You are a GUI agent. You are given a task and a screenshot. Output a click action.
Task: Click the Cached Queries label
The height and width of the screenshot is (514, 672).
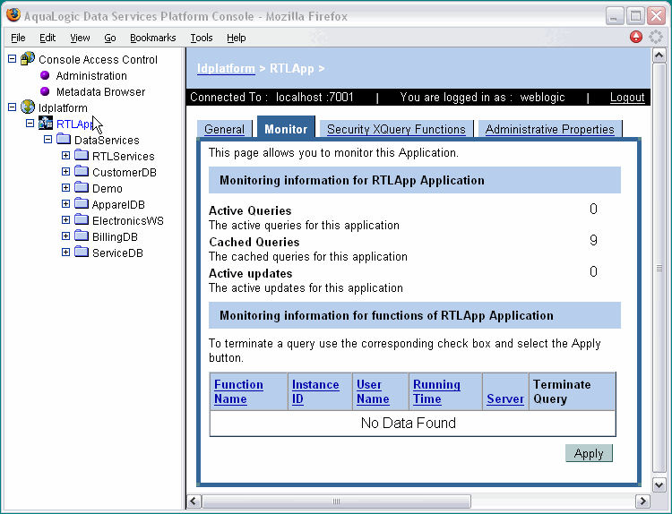click(254, 242)
